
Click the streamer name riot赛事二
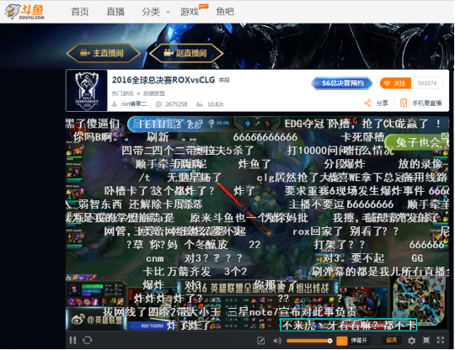tap(134, 104)
